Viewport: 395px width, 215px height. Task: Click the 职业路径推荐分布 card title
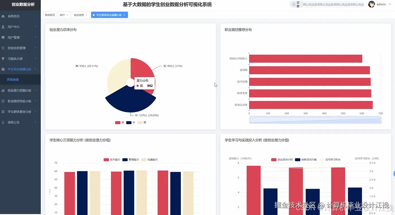click(x=238, y=30)
